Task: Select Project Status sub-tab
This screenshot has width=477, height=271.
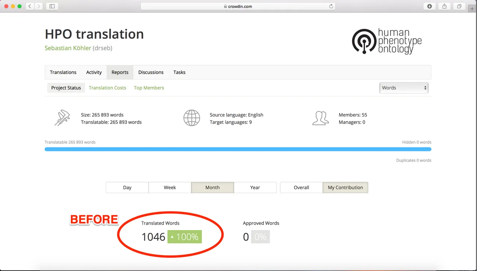Action: [x=66, y=88]
